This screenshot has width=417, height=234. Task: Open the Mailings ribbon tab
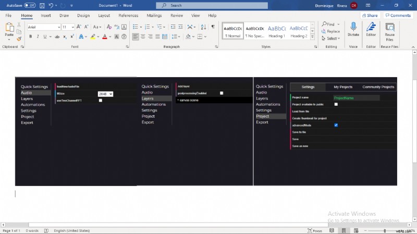tap(154, 16)
